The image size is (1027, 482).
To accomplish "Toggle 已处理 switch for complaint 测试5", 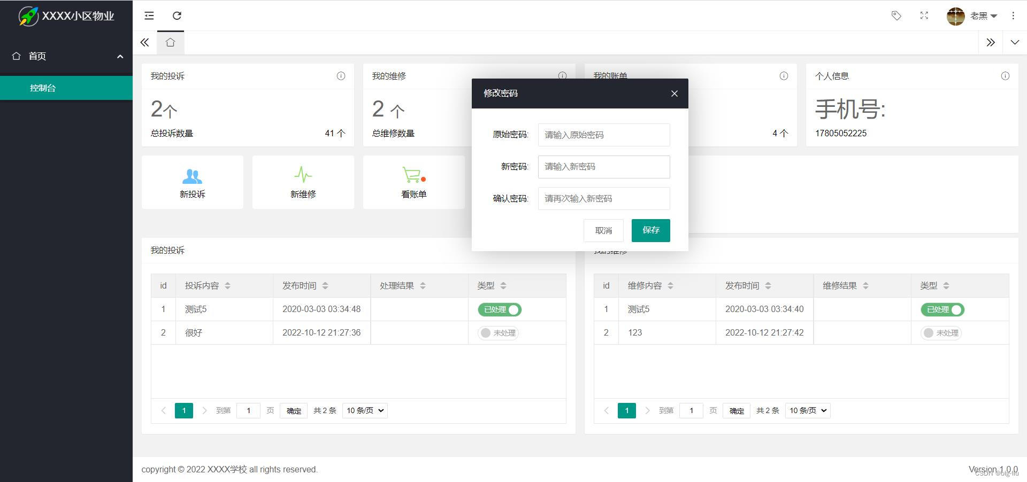I will point(500,309).
